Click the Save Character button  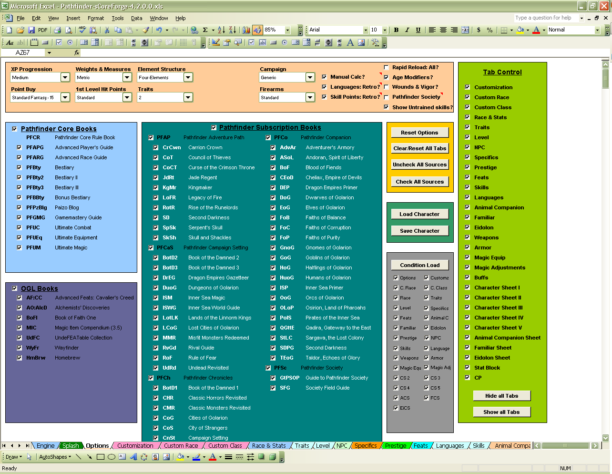[419, 231]
